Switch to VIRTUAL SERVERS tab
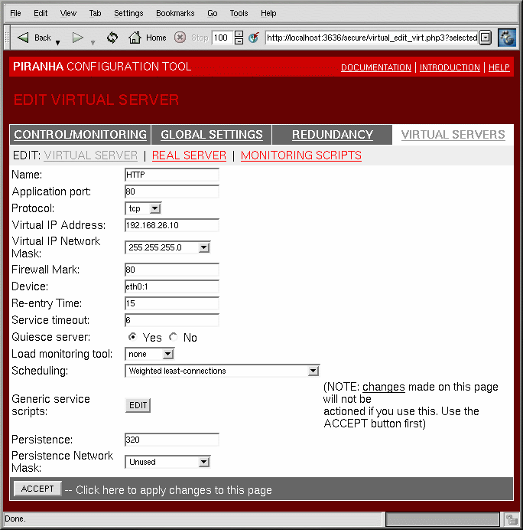523x530 pixels. (453, 135)
